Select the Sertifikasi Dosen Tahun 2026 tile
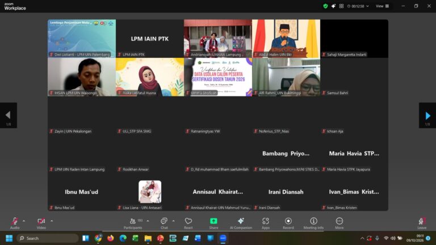The height and width of the screenshot is (245, 436). tap(218, 77)
